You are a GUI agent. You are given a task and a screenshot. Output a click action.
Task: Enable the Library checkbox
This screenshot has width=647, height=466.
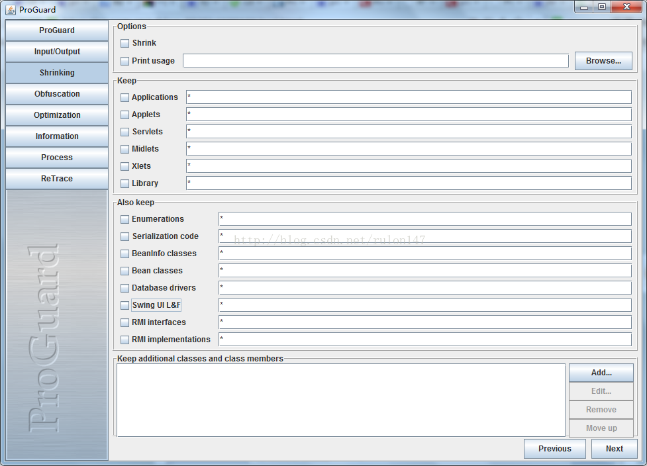point(124,183)
